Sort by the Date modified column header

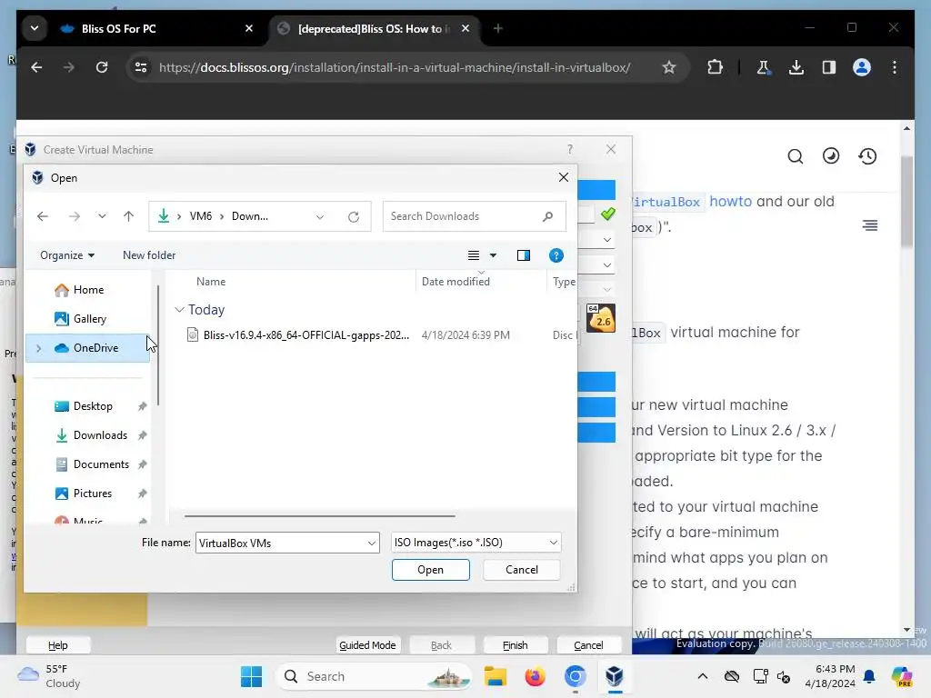click(x=455, y=282)
